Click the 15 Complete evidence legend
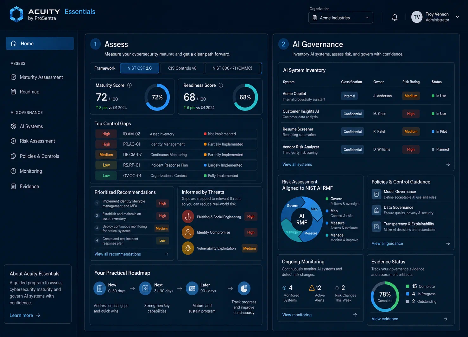468x337 pixels. tap(421, 286)
